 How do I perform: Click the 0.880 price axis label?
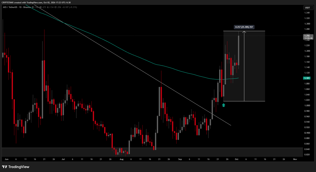307,138
